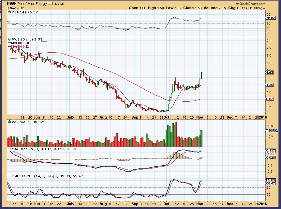Click the green up arrow after Chg percentage
This screenshot has height=209, width=281.
tap(264, 8)
